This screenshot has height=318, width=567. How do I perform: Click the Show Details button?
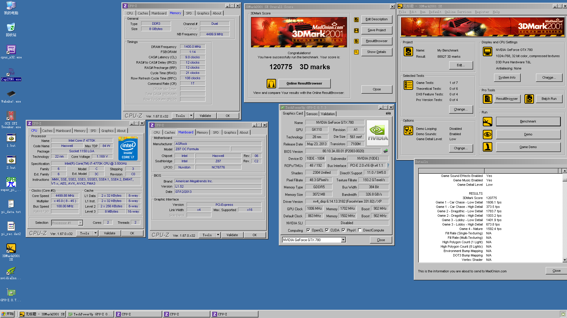377,52
